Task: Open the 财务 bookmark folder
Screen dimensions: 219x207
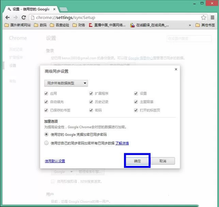Action: tap(79, 25)
